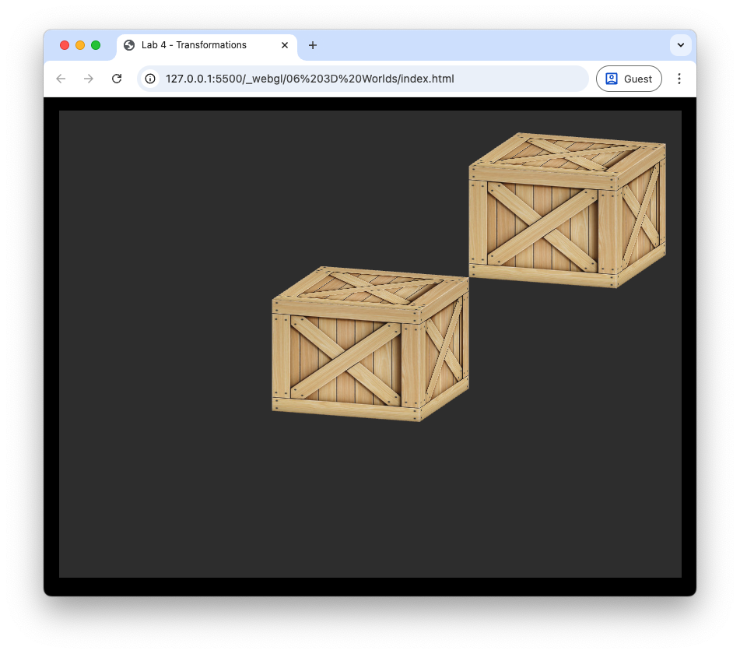Image resolution: width=740 pixels, height=654 pixels.
Task: Maximize the window with green button
Action: point(96,45)
